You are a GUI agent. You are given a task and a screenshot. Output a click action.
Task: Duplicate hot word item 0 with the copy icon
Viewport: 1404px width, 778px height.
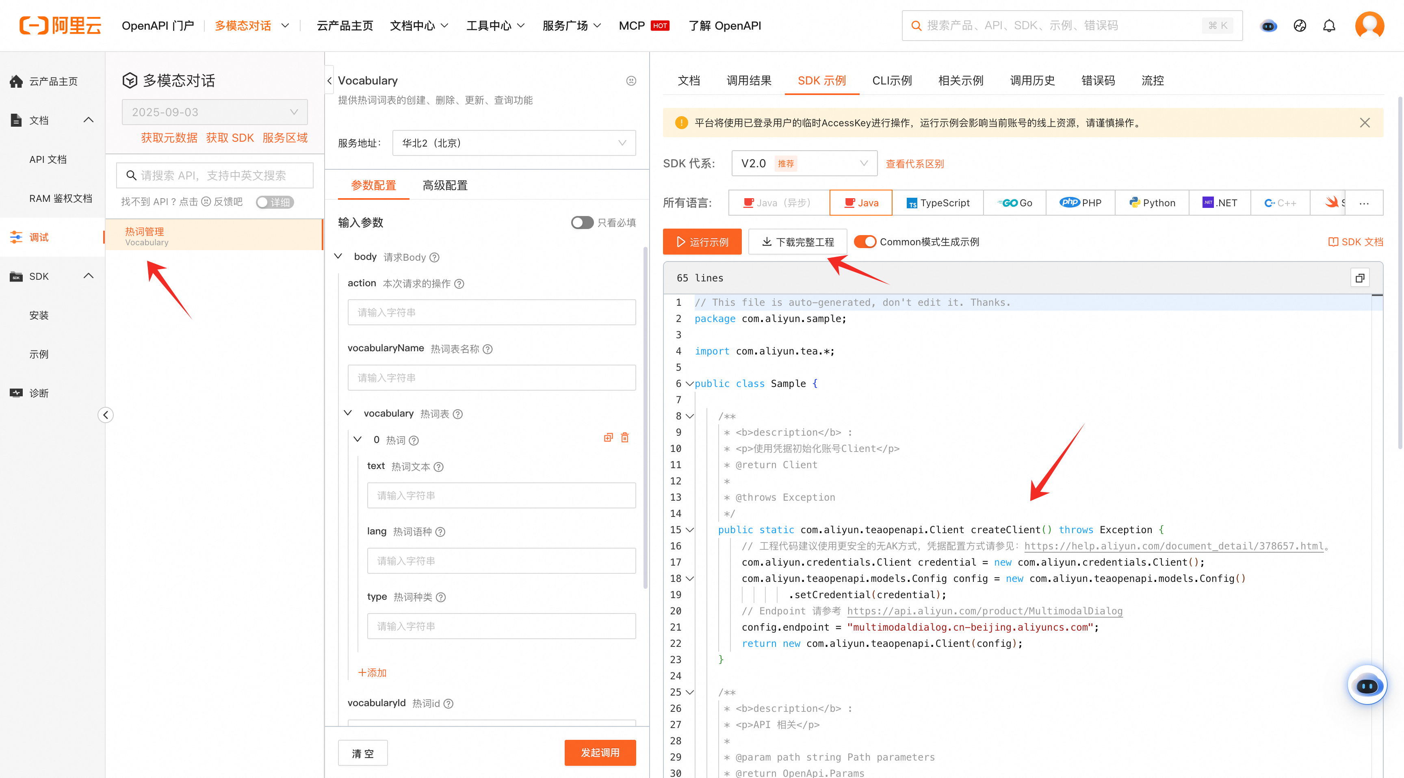pyautogui.click(x=608, y=438)
